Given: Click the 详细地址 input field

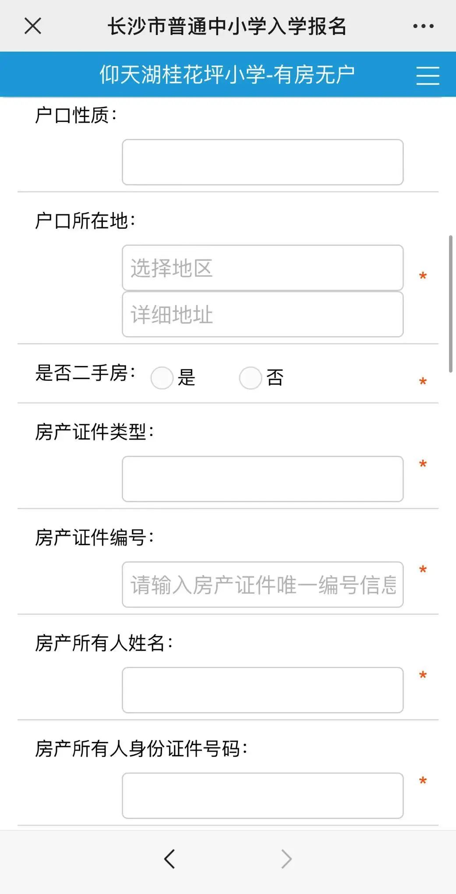Looking at the screenshot, I should (262, 314).
